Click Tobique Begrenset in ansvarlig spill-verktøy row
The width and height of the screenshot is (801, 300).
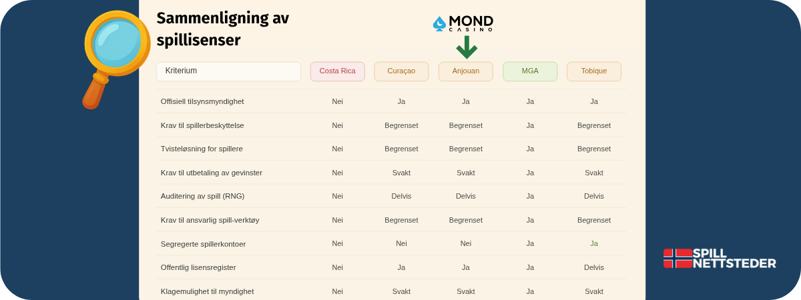coord(594,220)
